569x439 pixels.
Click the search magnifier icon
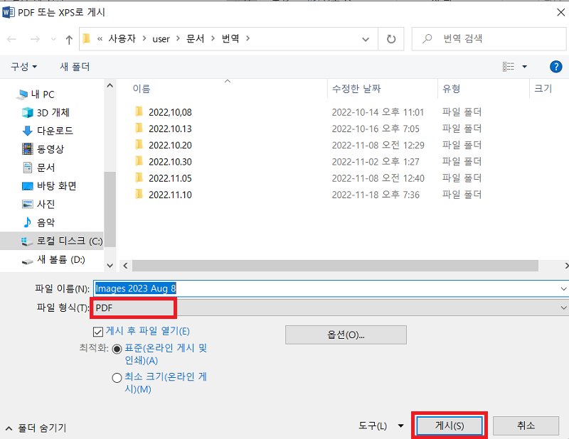pos(427,38)
